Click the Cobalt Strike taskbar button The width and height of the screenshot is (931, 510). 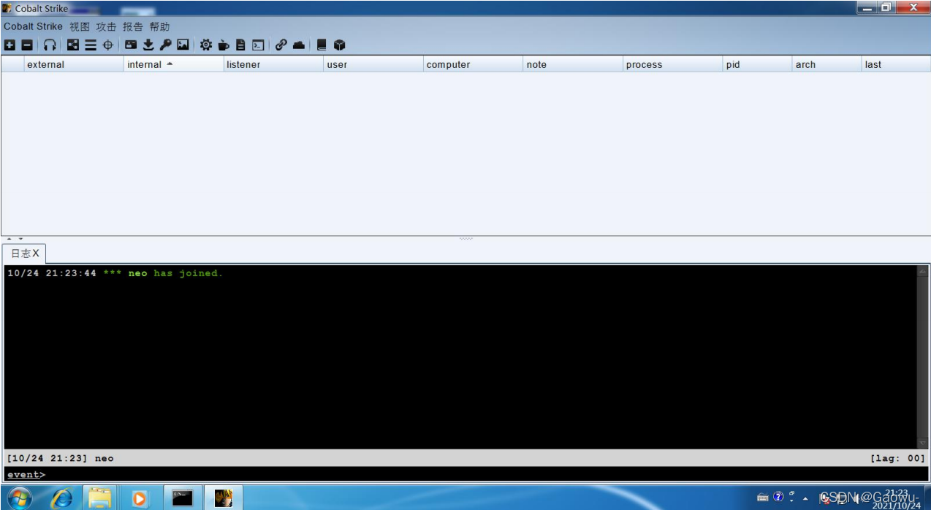(224, 498)
